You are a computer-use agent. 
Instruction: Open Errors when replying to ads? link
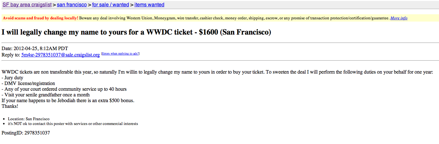tap(120, 54)
